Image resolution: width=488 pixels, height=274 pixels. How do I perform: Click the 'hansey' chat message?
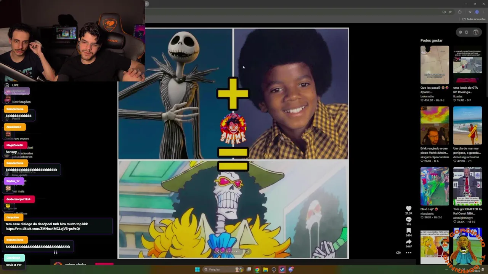[x=11, y=152]
